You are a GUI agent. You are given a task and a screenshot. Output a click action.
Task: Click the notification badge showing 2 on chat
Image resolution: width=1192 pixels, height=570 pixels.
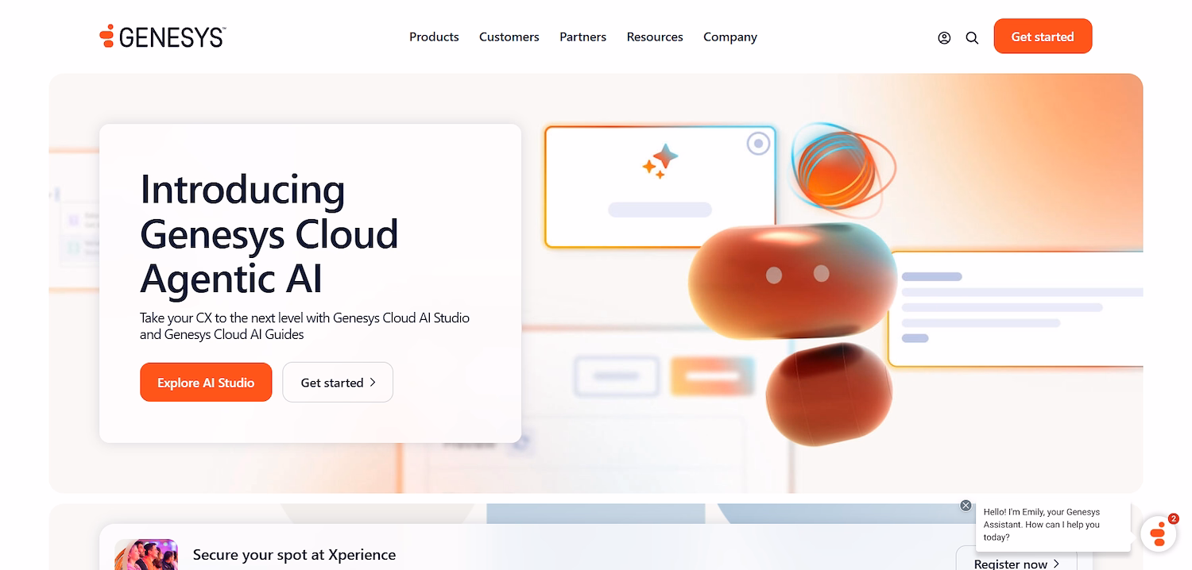coord(1173,518)
